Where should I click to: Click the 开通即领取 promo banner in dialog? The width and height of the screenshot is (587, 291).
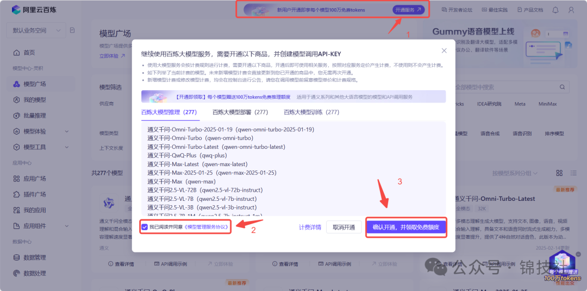(293, 97)
